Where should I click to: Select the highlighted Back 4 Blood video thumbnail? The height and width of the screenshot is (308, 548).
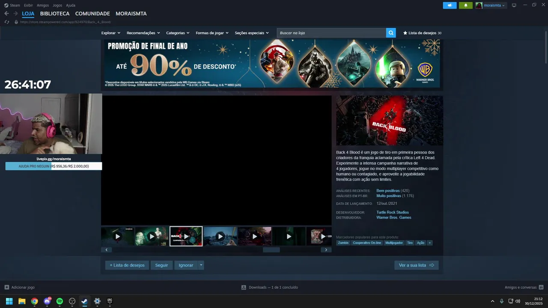tap(186, 236)
